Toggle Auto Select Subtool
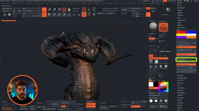 [186, 54]
